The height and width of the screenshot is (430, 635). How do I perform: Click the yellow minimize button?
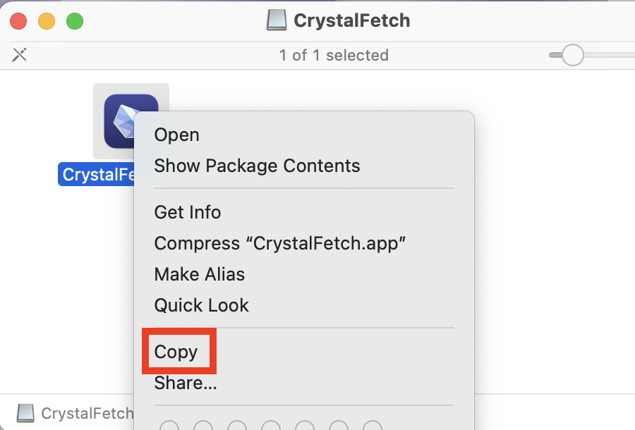tap(47, 21)
